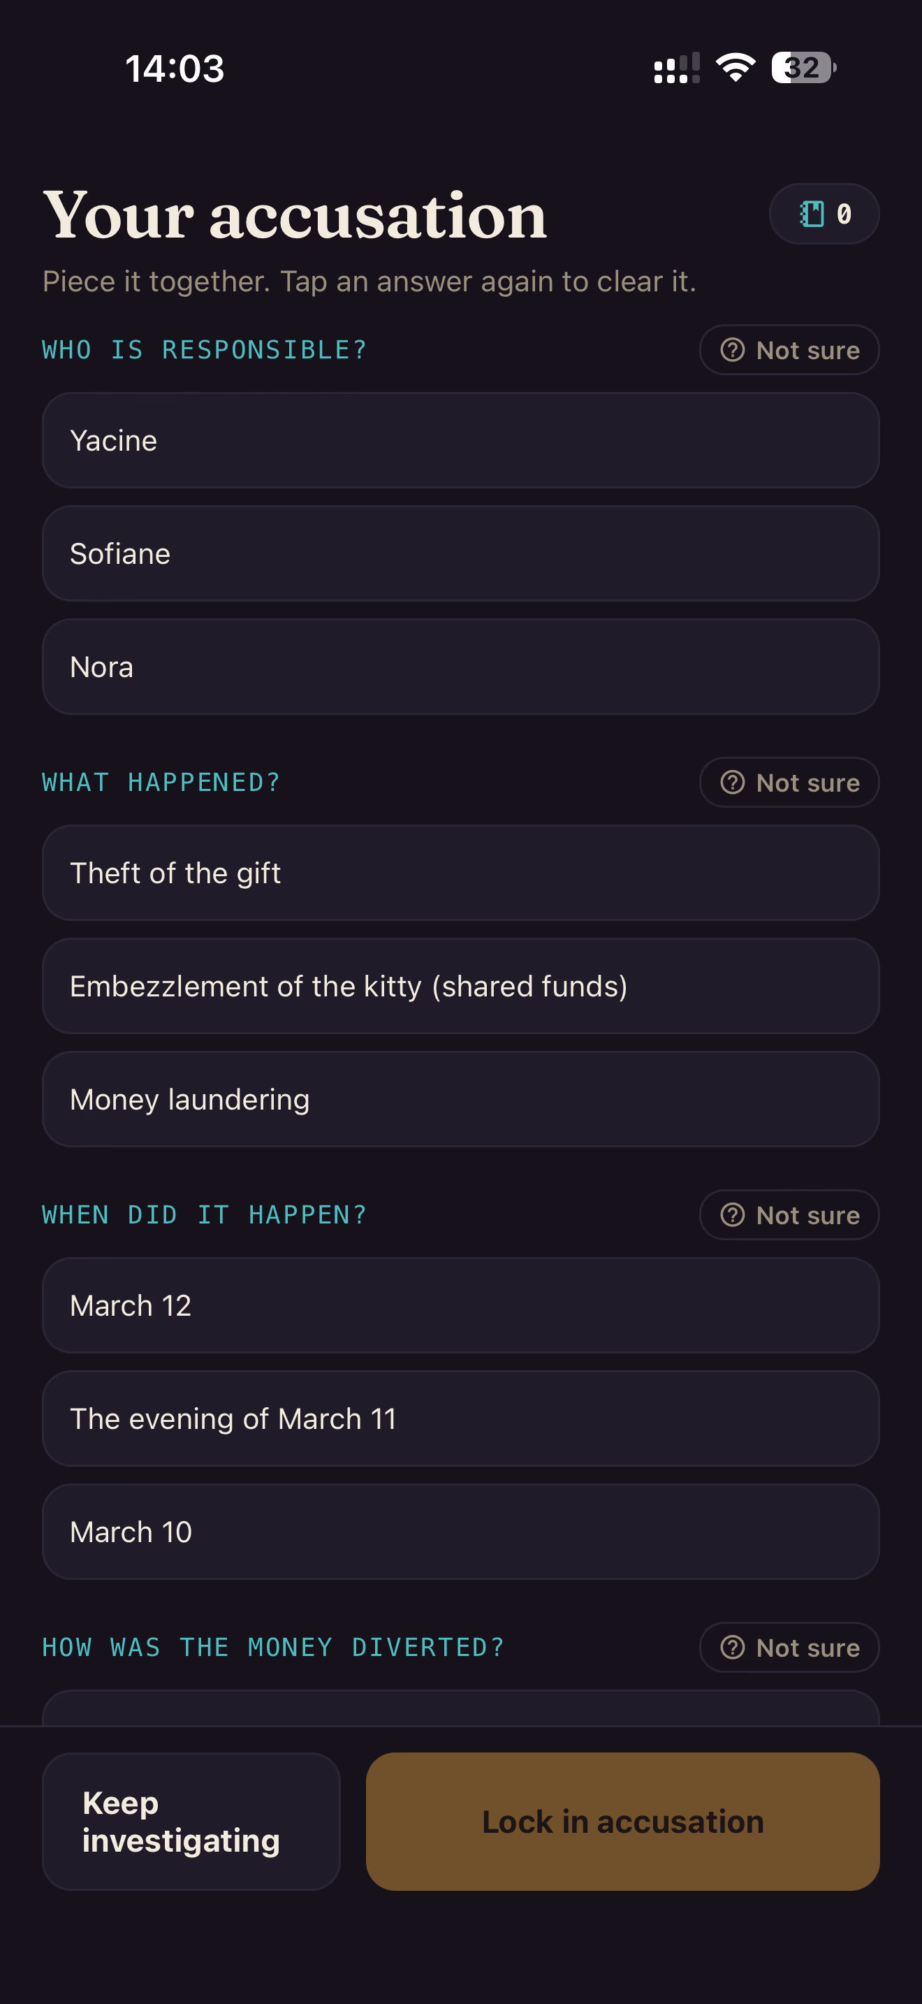Select Yacine as the responsible person
Viewport: 922px width, 2004px height.
coord(461,440)
